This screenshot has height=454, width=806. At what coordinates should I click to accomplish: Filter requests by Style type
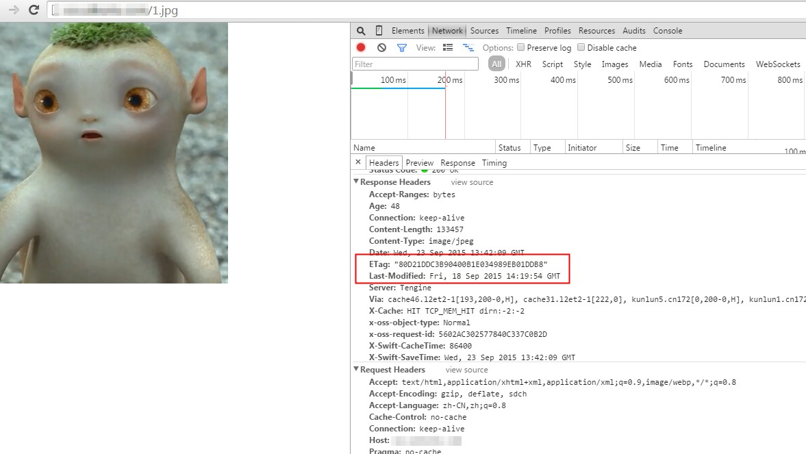[582, 64]
